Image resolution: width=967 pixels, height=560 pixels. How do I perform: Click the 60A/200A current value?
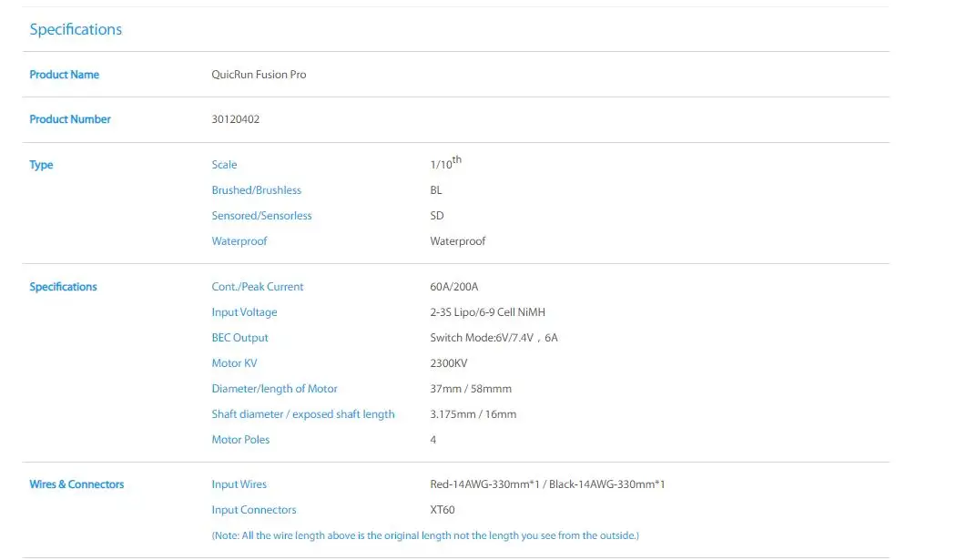tap(453, 287)
